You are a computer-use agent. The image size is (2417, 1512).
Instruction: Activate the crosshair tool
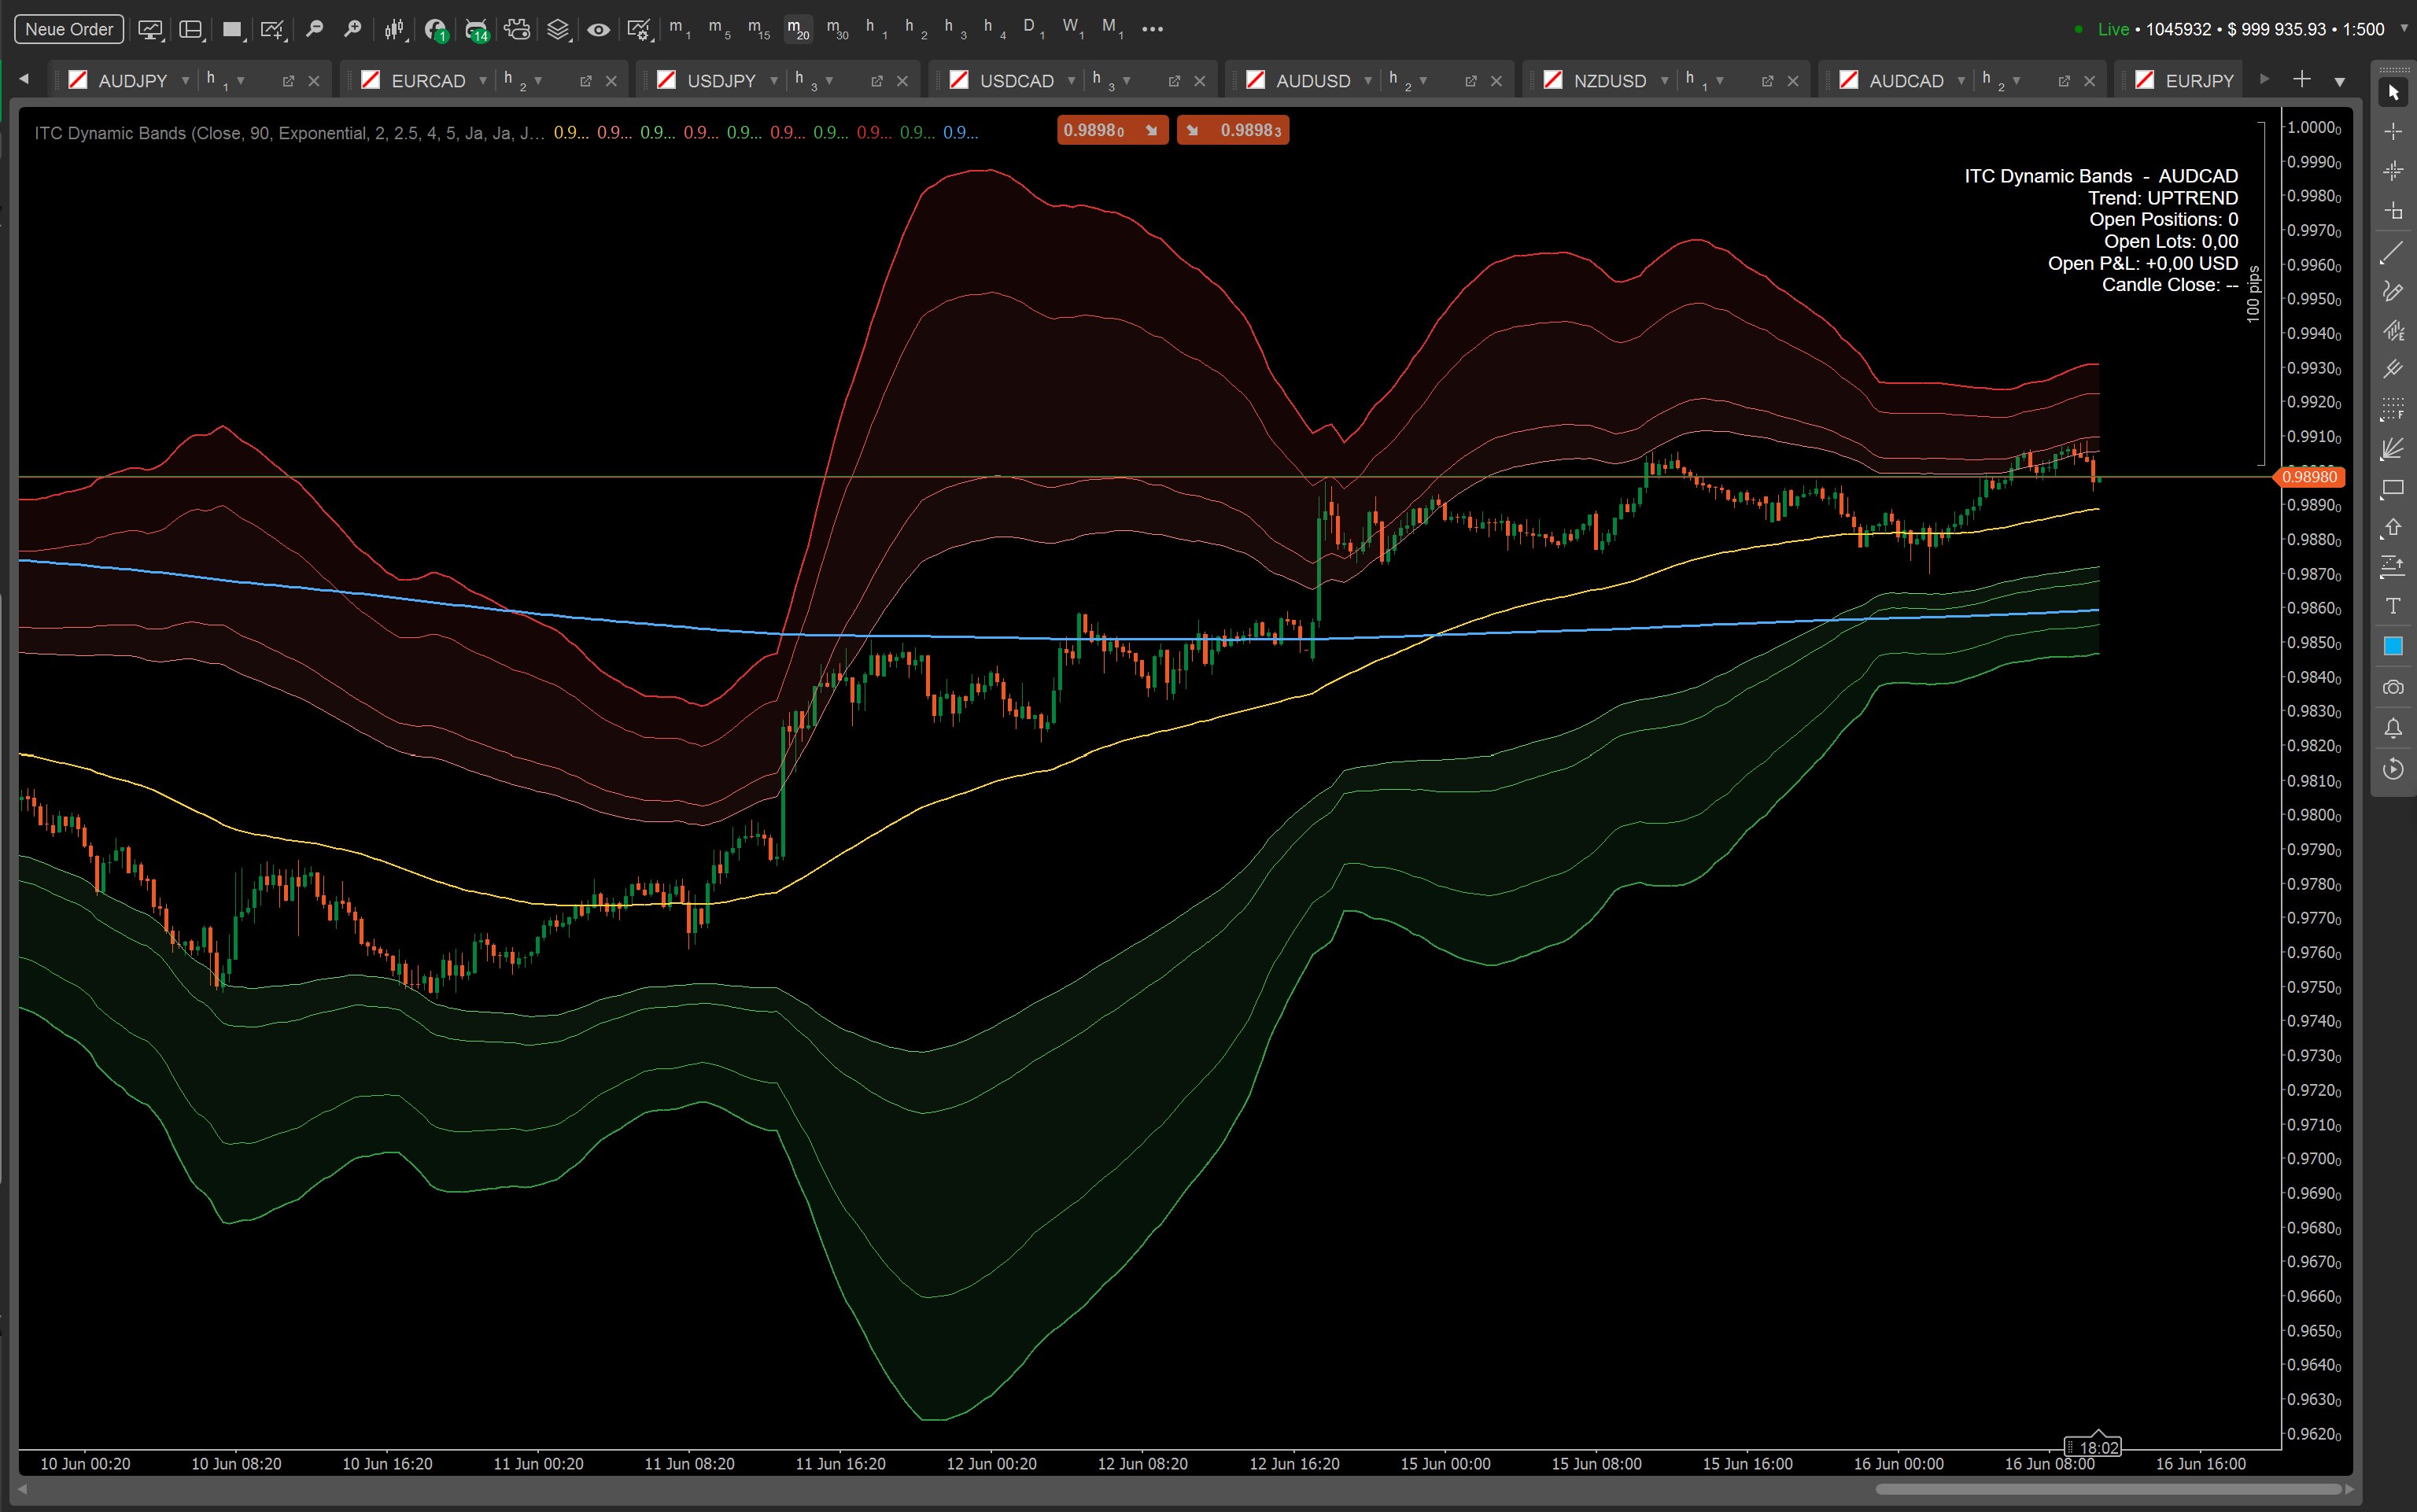point(2392,132)
